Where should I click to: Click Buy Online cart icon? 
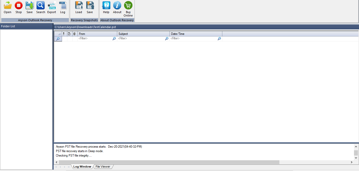128,6
